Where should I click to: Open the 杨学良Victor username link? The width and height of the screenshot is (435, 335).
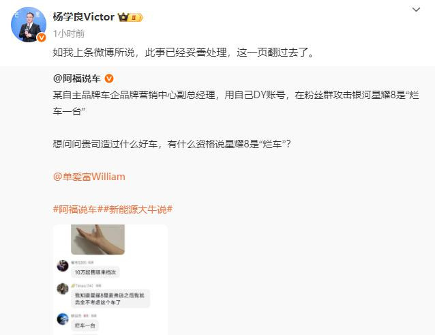coord(83,17)
